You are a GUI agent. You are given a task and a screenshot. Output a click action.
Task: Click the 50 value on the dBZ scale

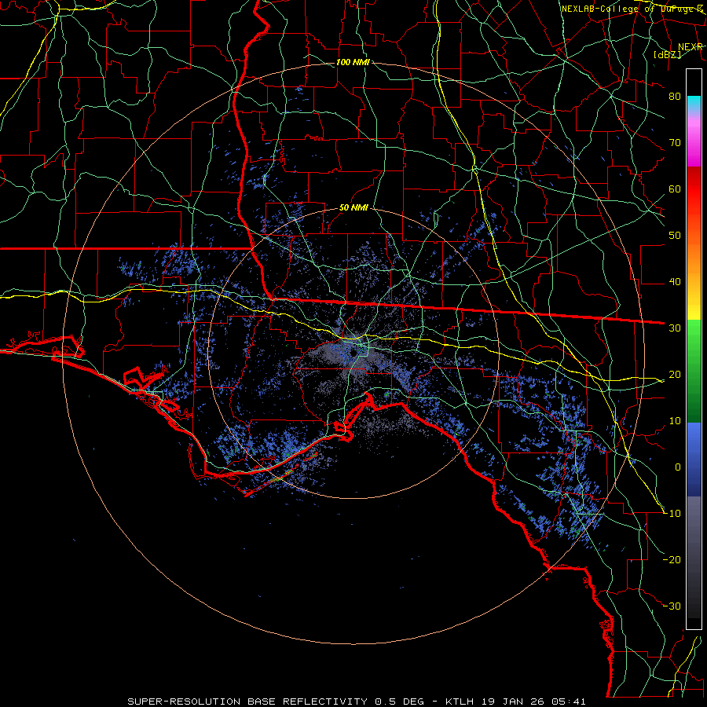[675, 236]
